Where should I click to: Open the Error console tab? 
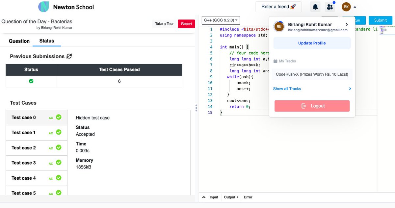pyautogui.click(x=248, y=197)
